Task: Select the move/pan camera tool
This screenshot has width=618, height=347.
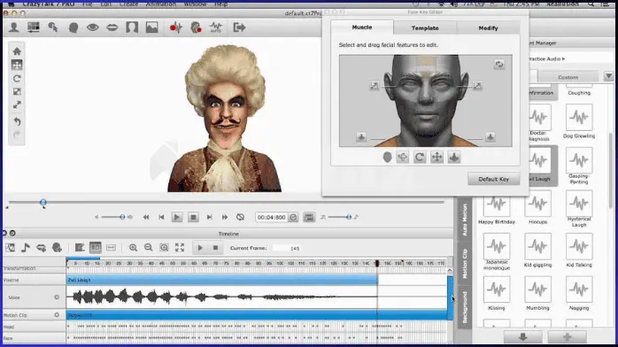Action: pyautogui.click(x=17, y=65)
